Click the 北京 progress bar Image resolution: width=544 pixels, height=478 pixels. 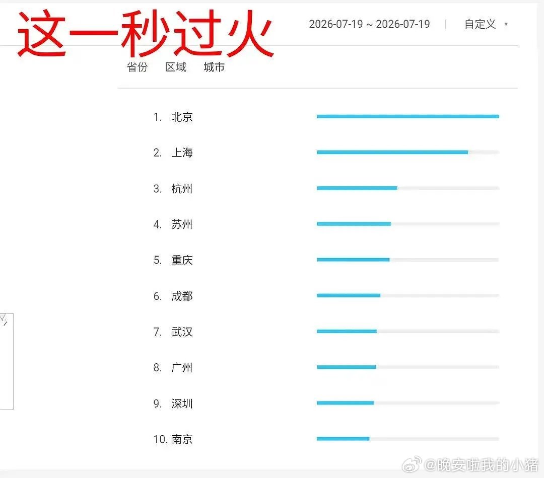pyautogui.click(x=408, y=116)
